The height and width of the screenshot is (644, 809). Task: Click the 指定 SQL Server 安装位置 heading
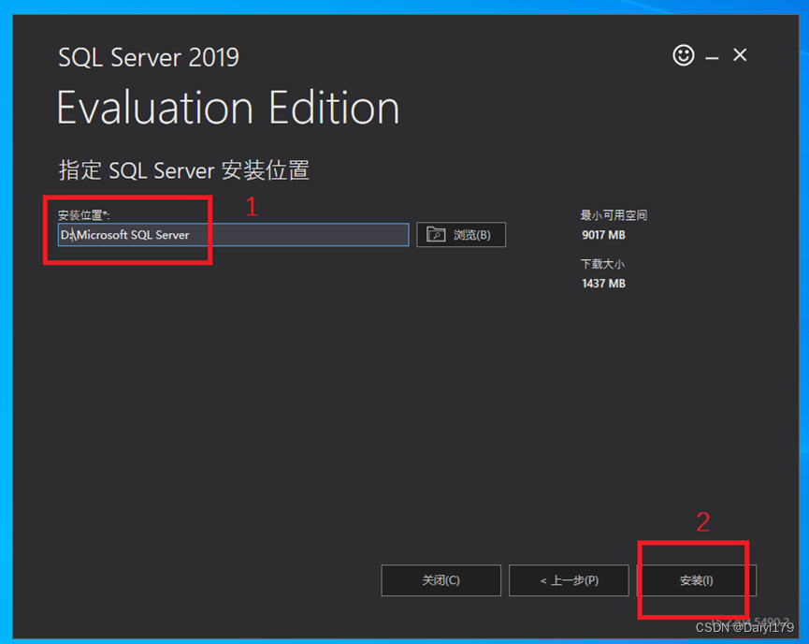[x=183, y=170]
